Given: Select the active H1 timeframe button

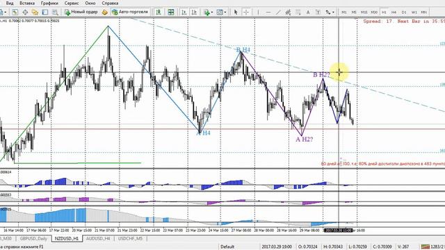Looking at the screenshot, I should [384, 12].
